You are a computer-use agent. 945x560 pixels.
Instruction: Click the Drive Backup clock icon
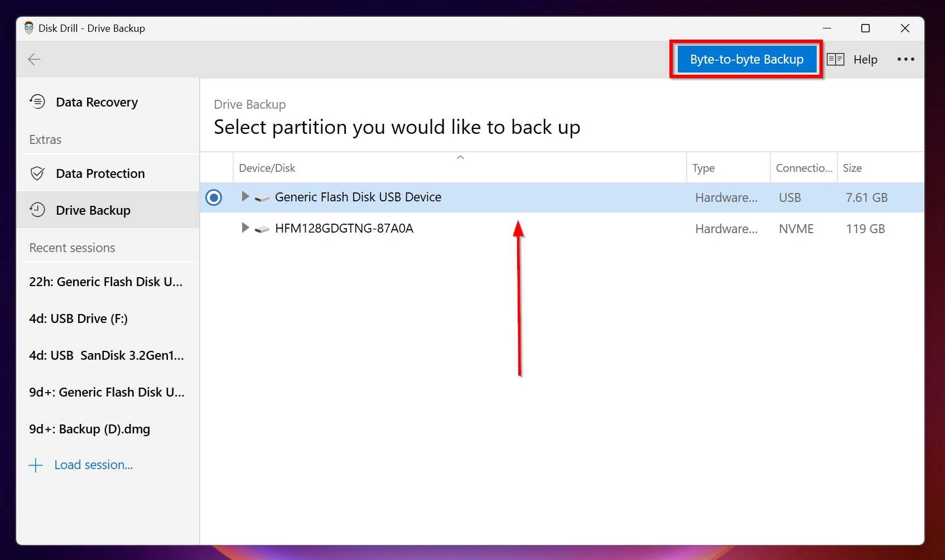point(37,210)
